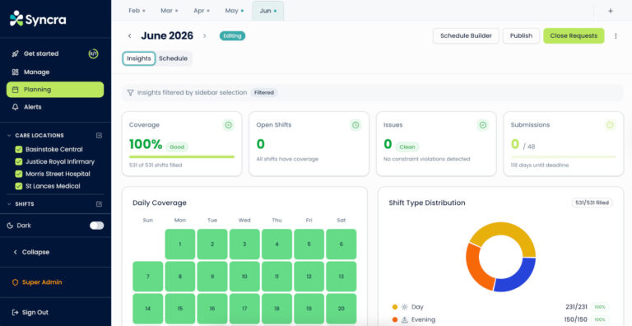Image resolution: width=632 pixels, height=326 pixels.
Task: Click the Coverage card check status icon
Action: [x=229, y=125]
